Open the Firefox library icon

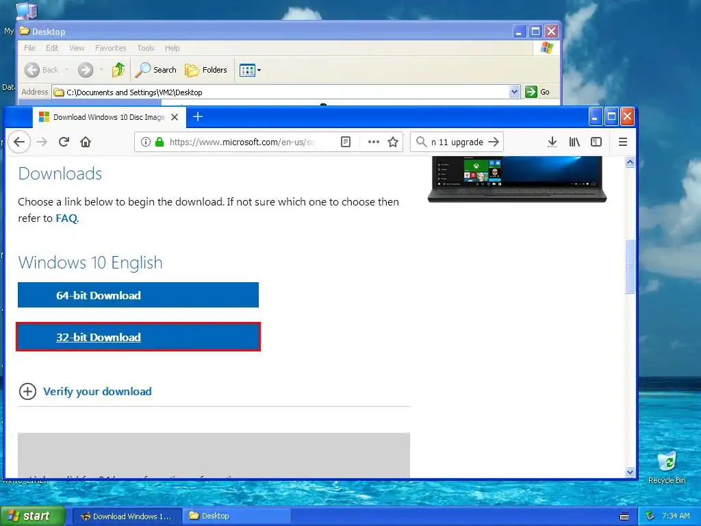click(x=574, y=142)
